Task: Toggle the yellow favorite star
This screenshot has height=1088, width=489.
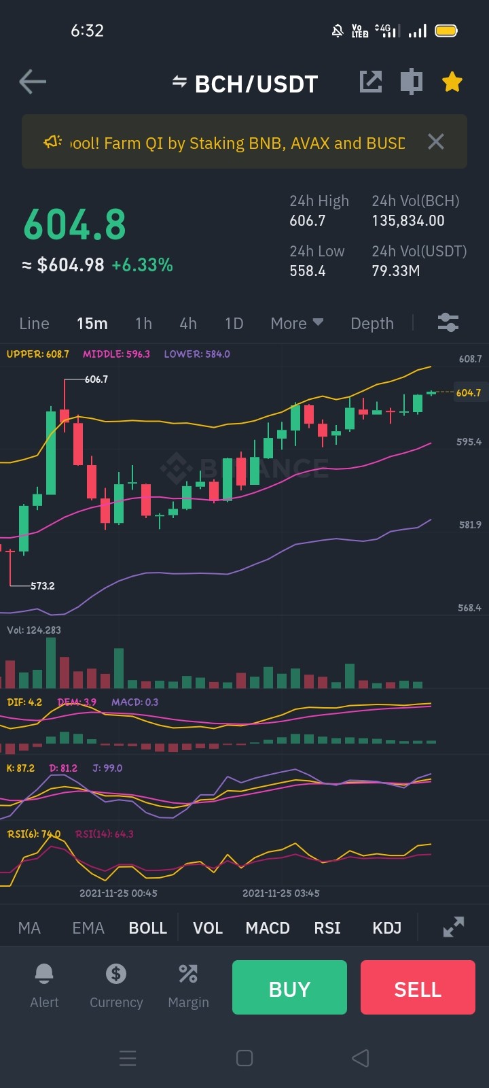Action: [x=452, y=82]
